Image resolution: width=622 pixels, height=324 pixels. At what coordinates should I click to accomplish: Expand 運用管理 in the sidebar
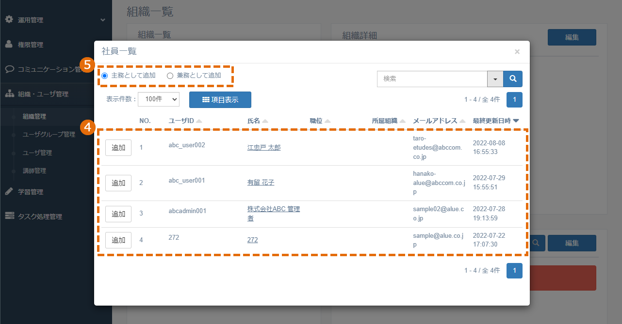click(x=56, y=20)
